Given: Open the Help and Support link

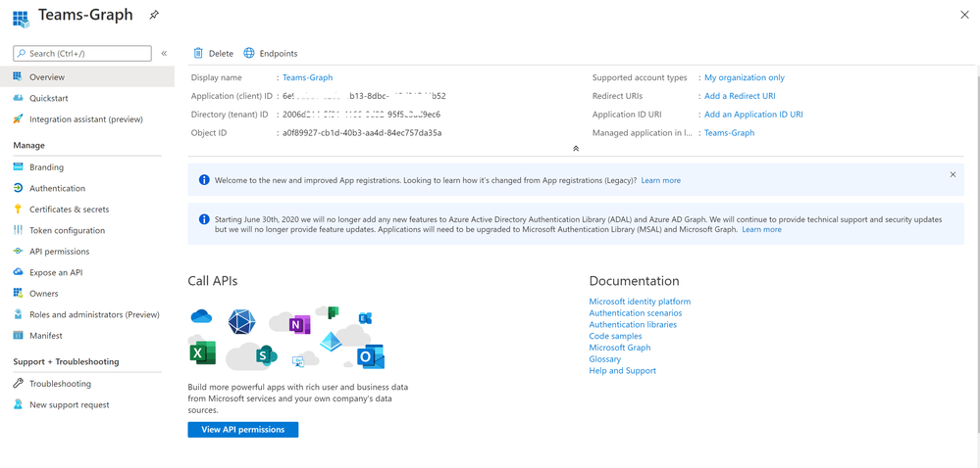Looking at the screenshot, I should (x=623, y=371).
